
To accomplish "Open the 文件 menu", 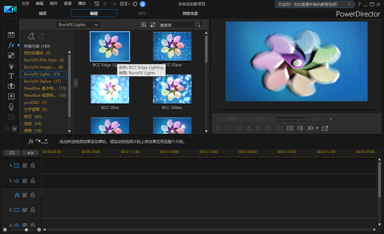I will point(25,4).
